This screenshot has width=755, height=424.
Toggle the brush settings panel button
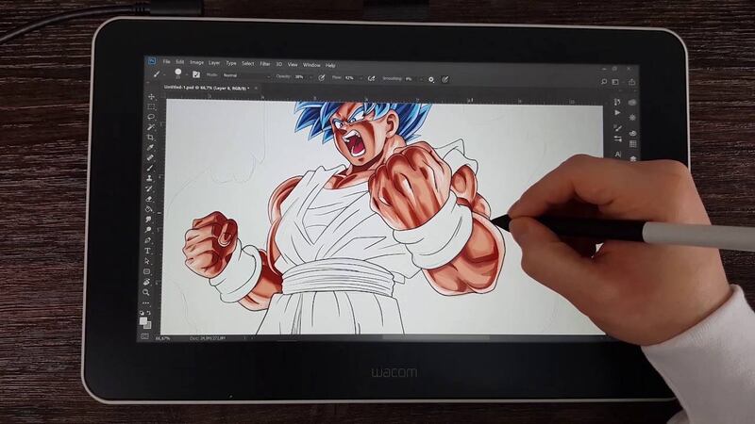(x=196, y=74)
